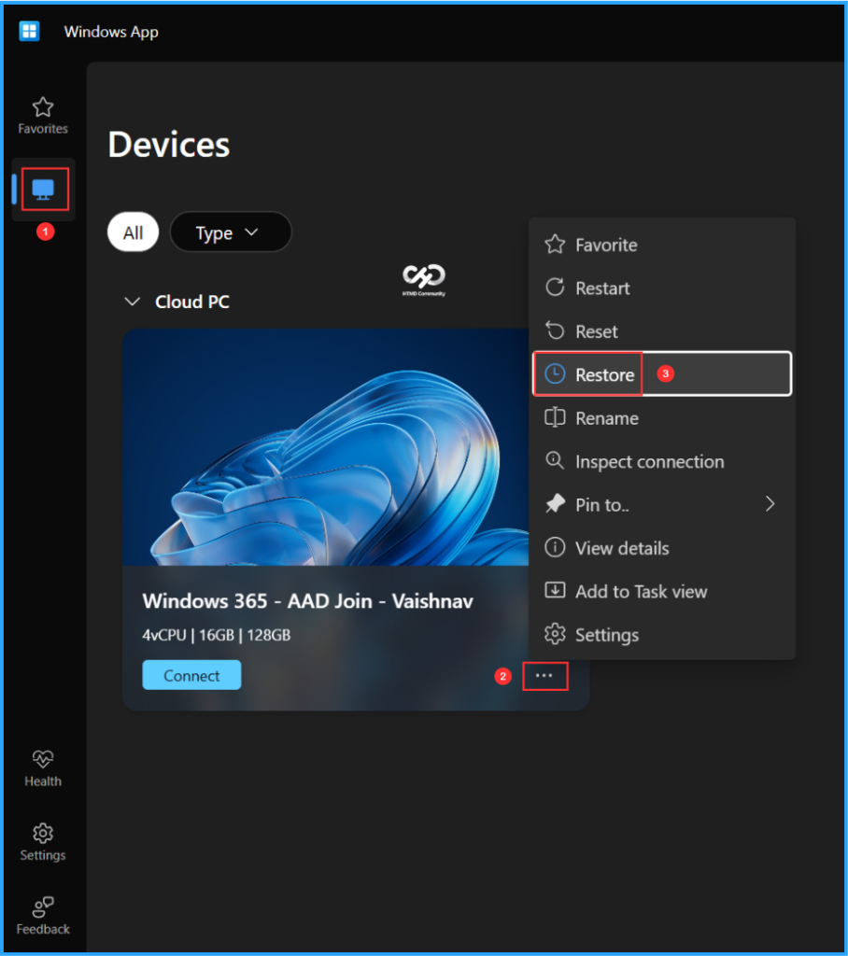Choose Add to Task view
The width and height of the screenshot is (848, 956).
click(636, 591)
